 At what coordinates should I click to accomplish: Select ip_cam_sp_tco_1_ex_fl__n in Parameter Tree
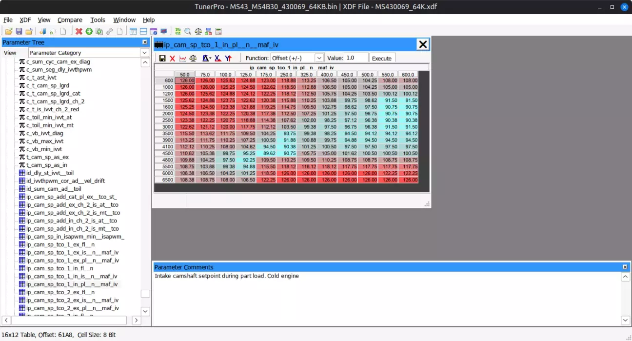tap(59, 244)
